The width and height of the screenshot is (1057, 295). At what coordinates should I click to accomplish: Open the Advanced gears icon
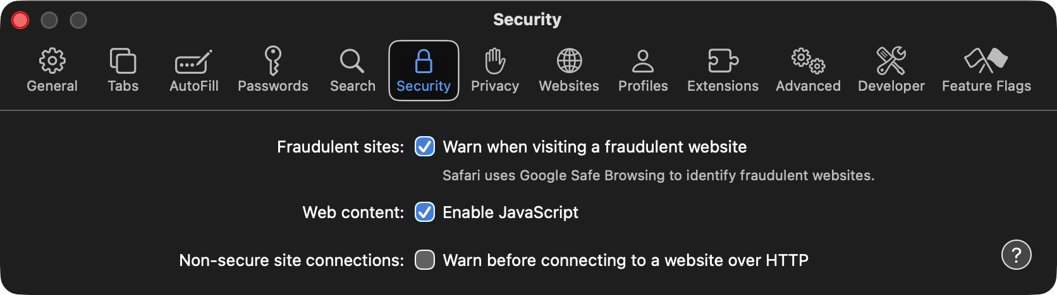click(808, 61)
